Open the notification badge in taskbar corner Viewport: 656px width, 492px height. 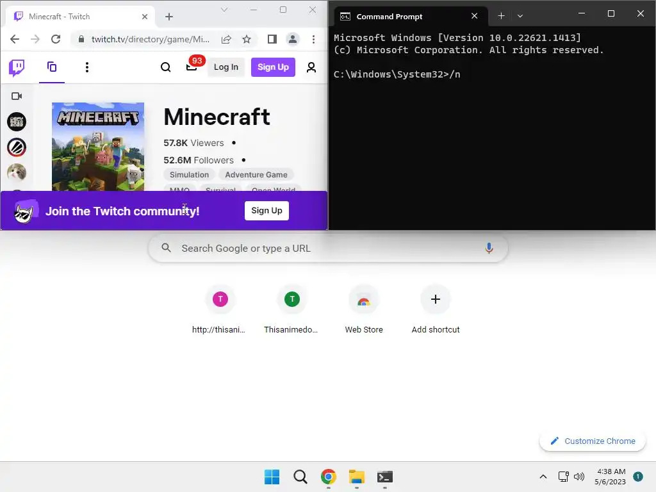tap(638, 477)
